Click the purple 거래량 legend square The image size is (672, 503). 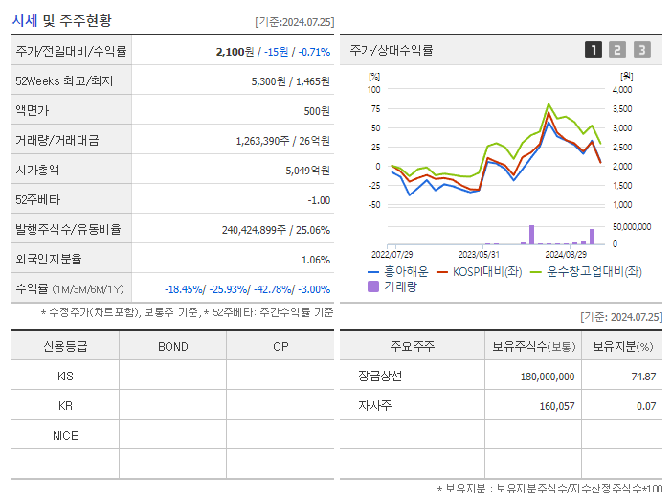373,286
